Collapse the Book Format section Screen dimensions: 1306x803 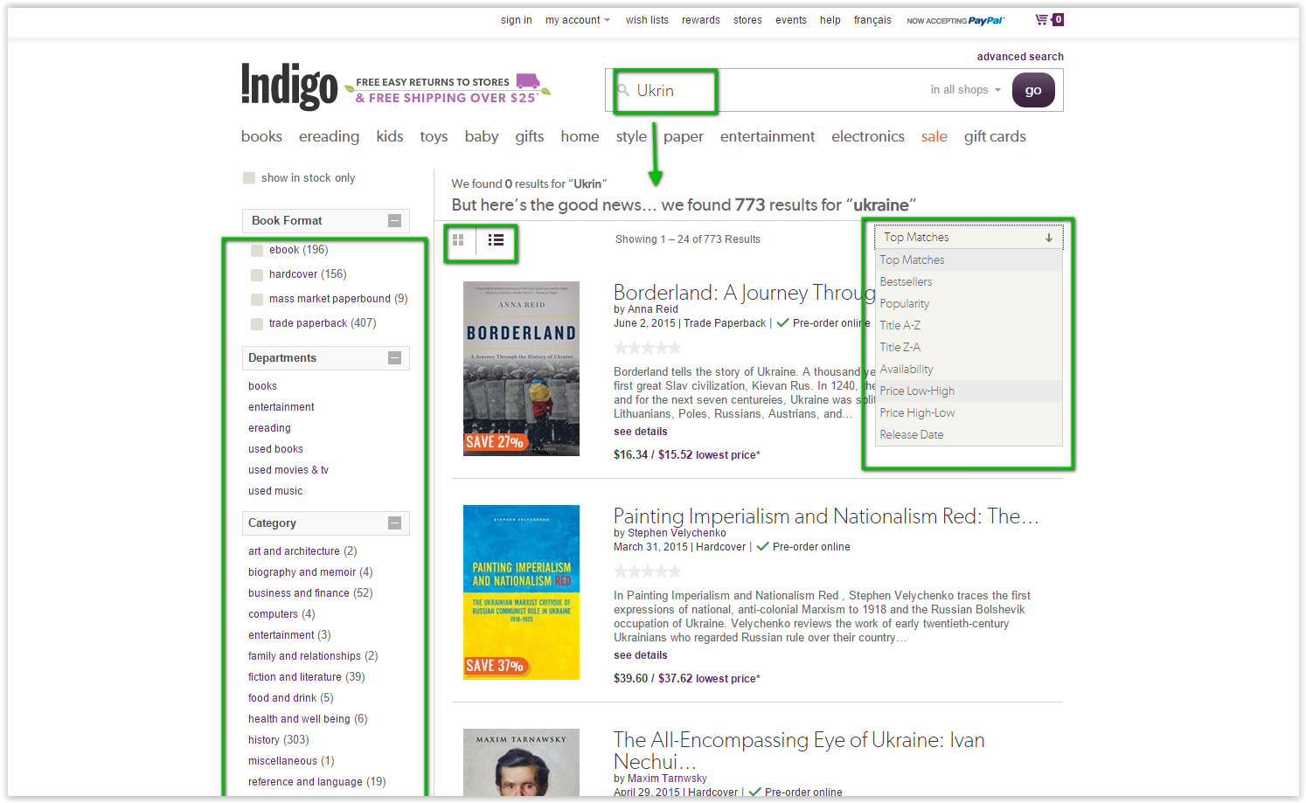394,221
